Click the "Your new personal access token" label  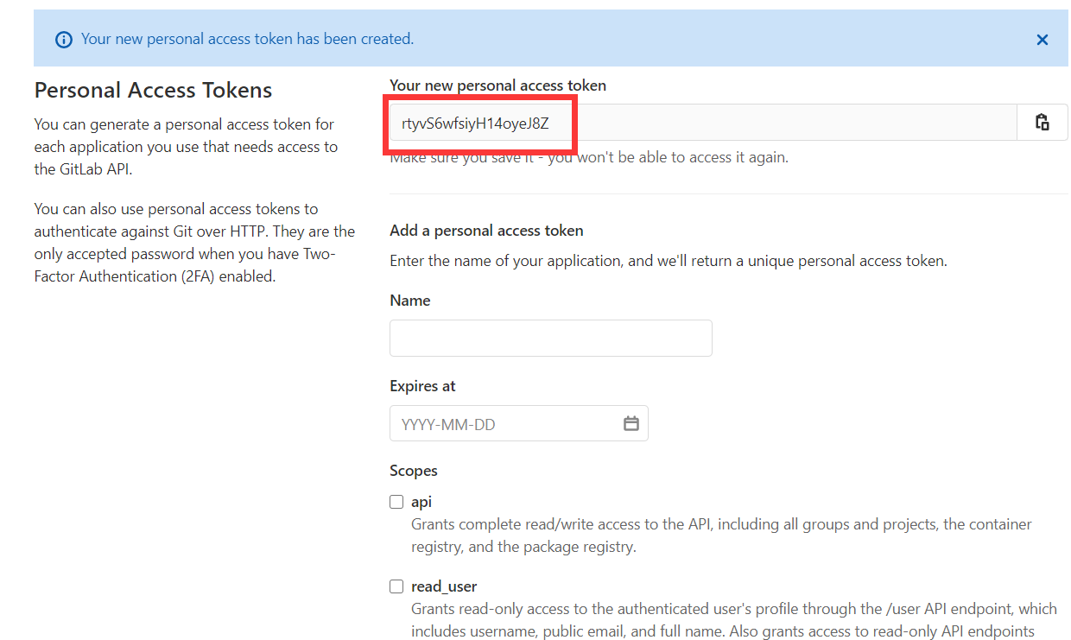(497, 86)
